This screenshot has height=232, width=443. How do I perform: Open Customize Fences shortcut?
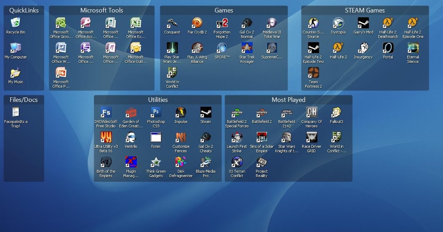(x=181, y=137)
